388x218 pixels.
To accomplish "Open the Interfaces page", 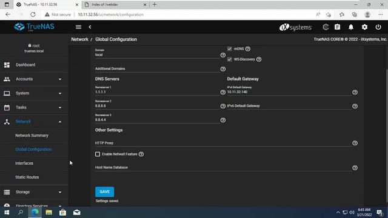I will pos(24,163).
